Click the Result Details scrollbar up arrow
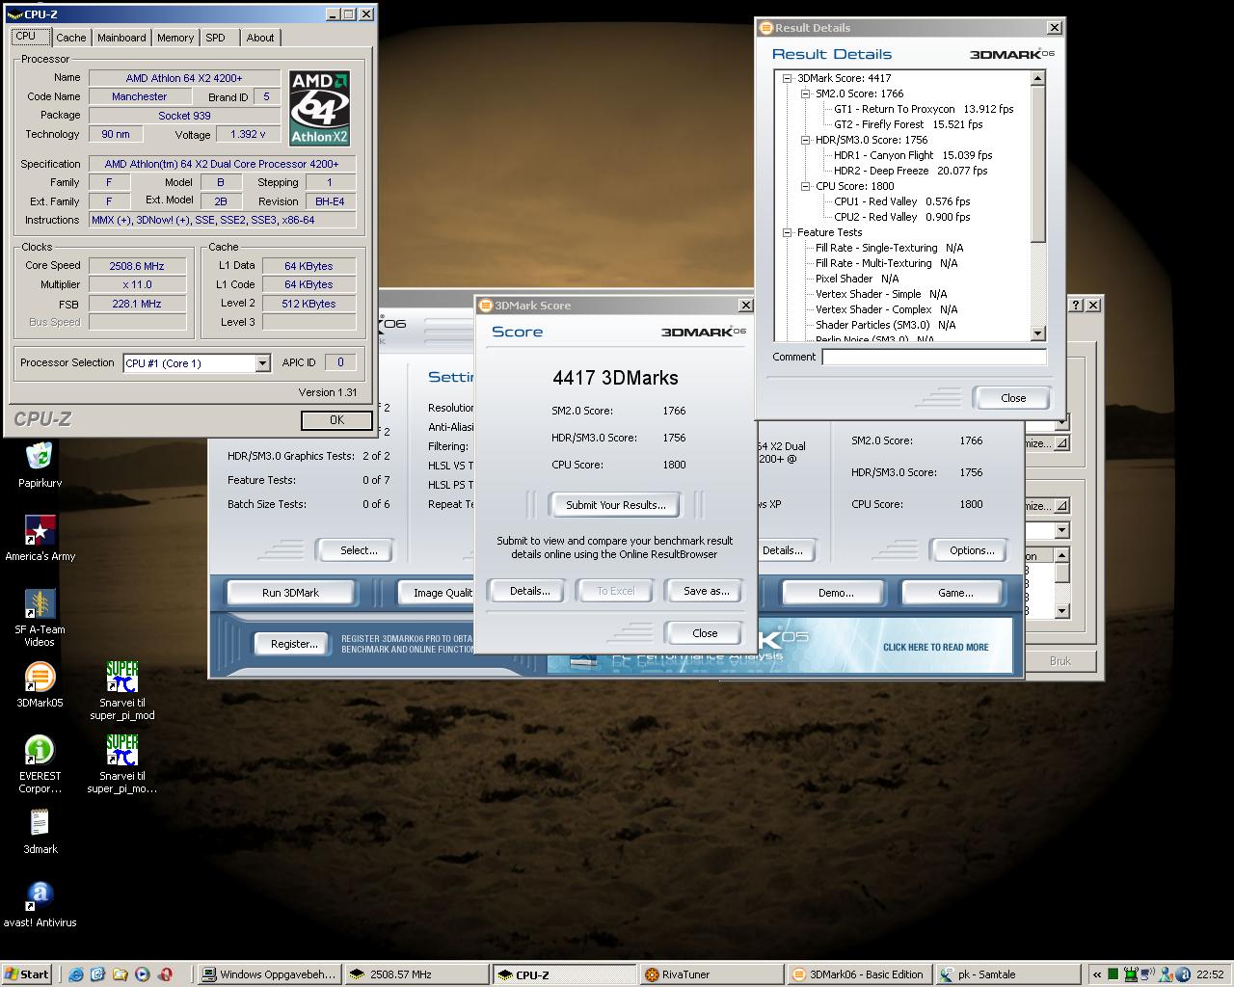This screenshot has height=987, width=1234. [1038, 78]
